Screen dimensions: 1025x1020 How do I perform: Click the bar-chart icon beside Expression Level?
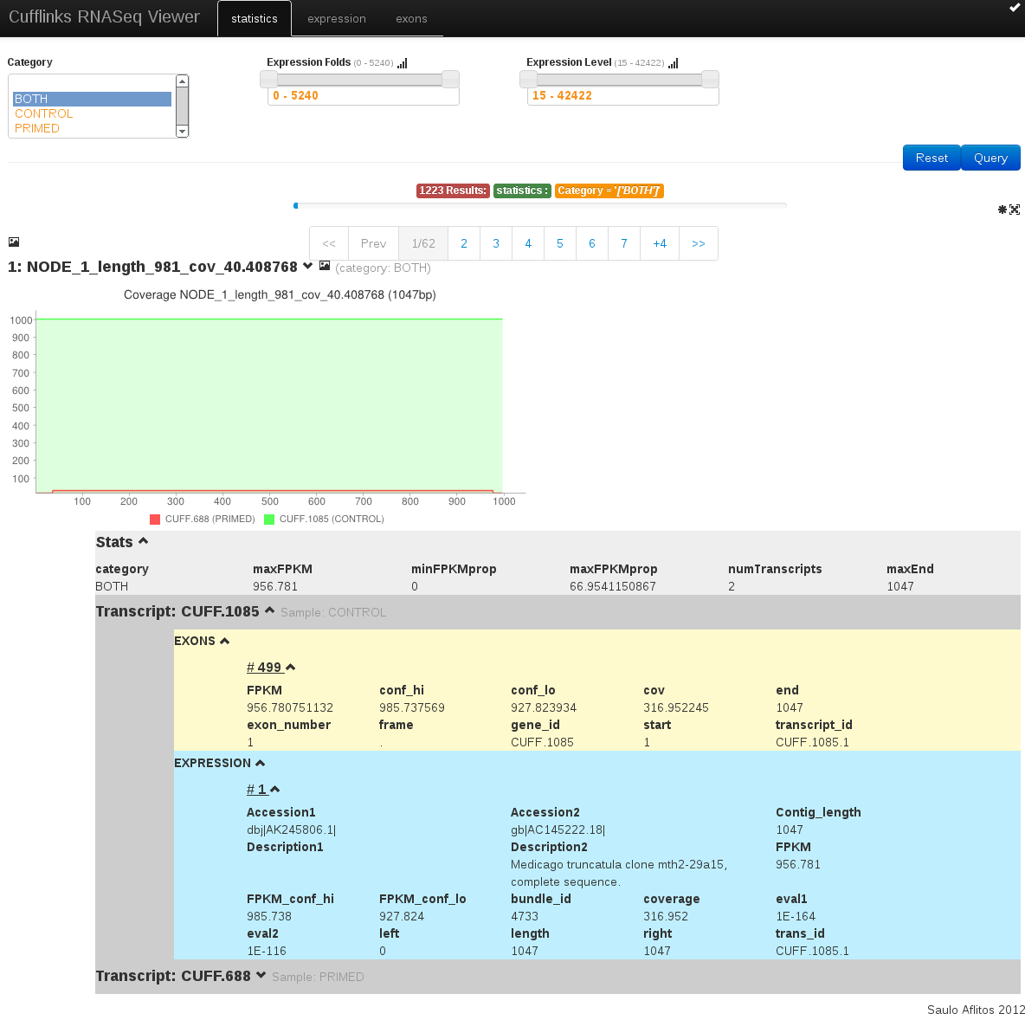tap(674, 62)
